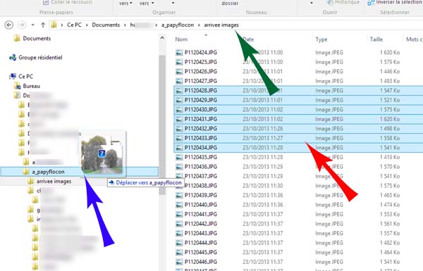Screen dimensions: 423x271
Task: Click the Ce PC computer icon
Action: point(13,77)
